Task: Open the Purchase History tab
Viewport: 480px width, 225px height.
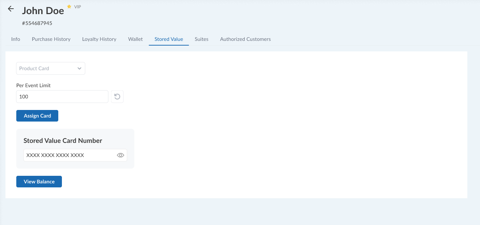Action: coord(51,39)
